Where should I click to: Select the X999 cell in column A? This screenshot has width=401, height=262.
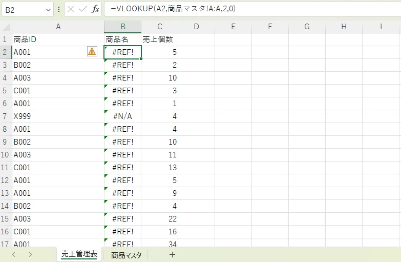coord(58,116)
